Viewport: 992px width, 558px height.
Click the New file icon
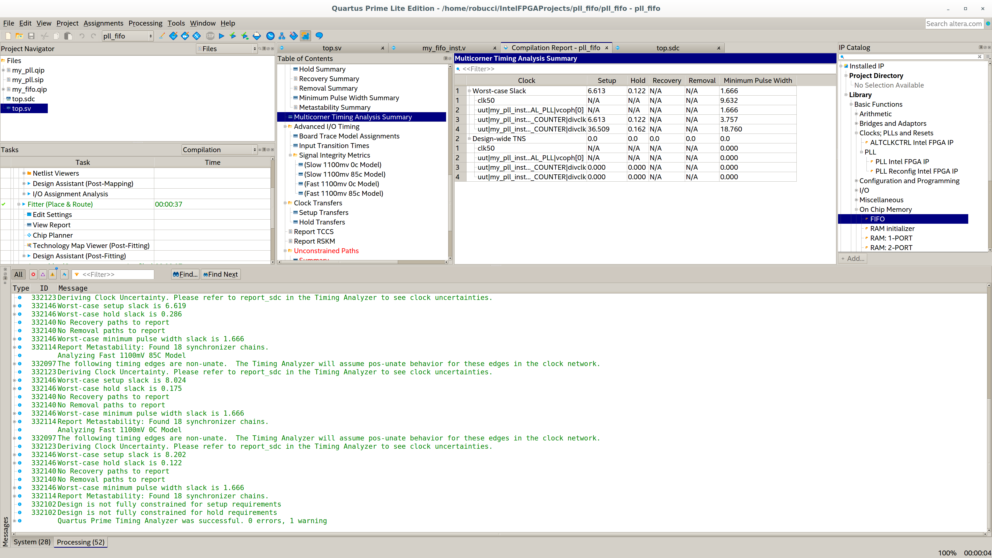[8, 36]
